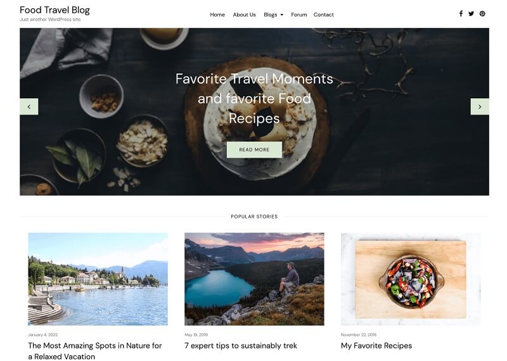Screen dimensions: 507x361
Task: Open the Forum menu link
Action: pyautogui.click(x=298, y=15)
